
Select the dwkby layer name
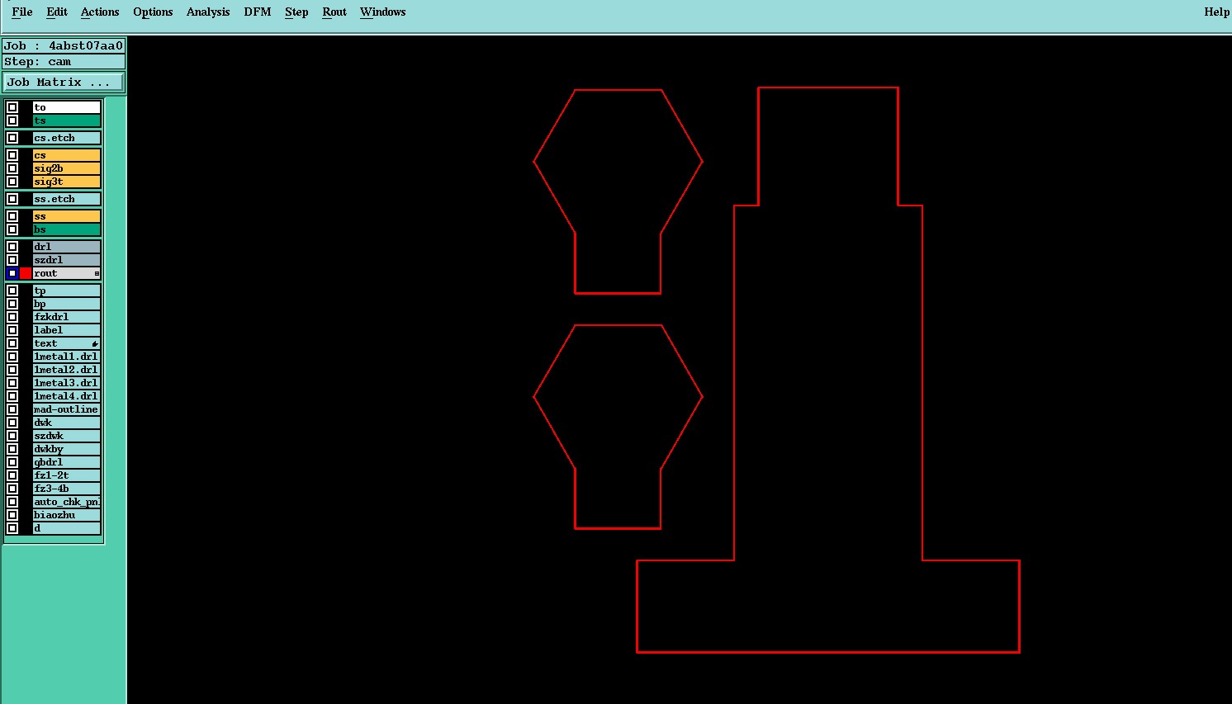(x=66, y=449)
